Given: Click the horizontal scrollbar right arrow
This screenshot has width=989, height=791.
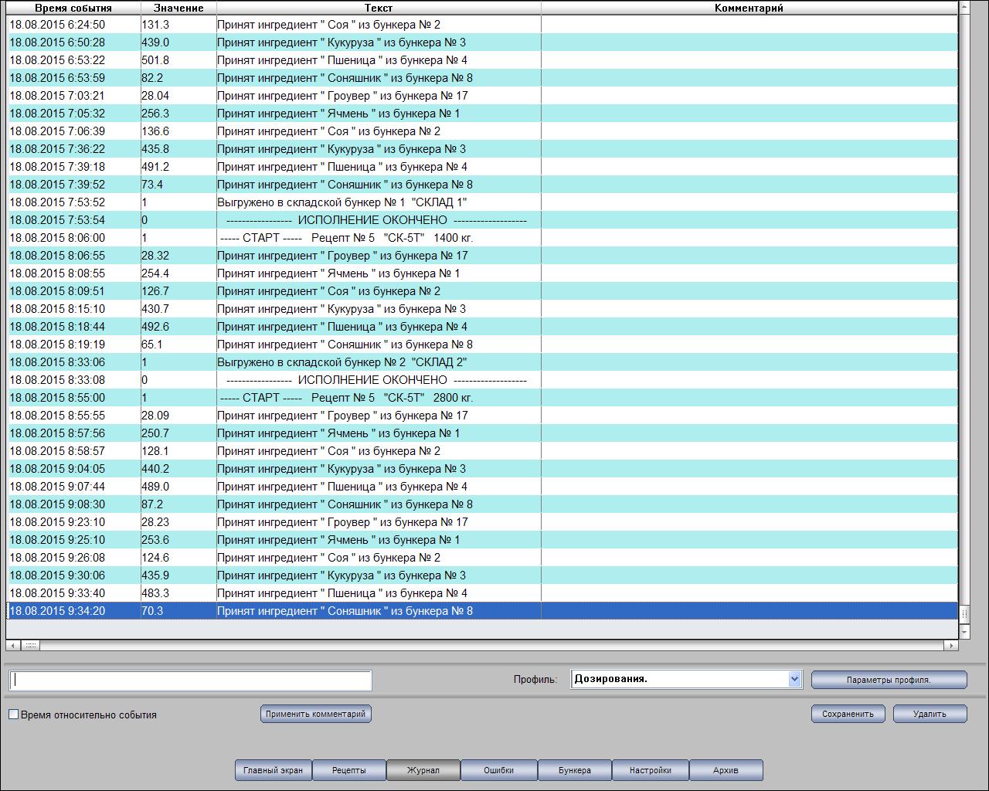Looking at the screenshot, I should (951, 645).
